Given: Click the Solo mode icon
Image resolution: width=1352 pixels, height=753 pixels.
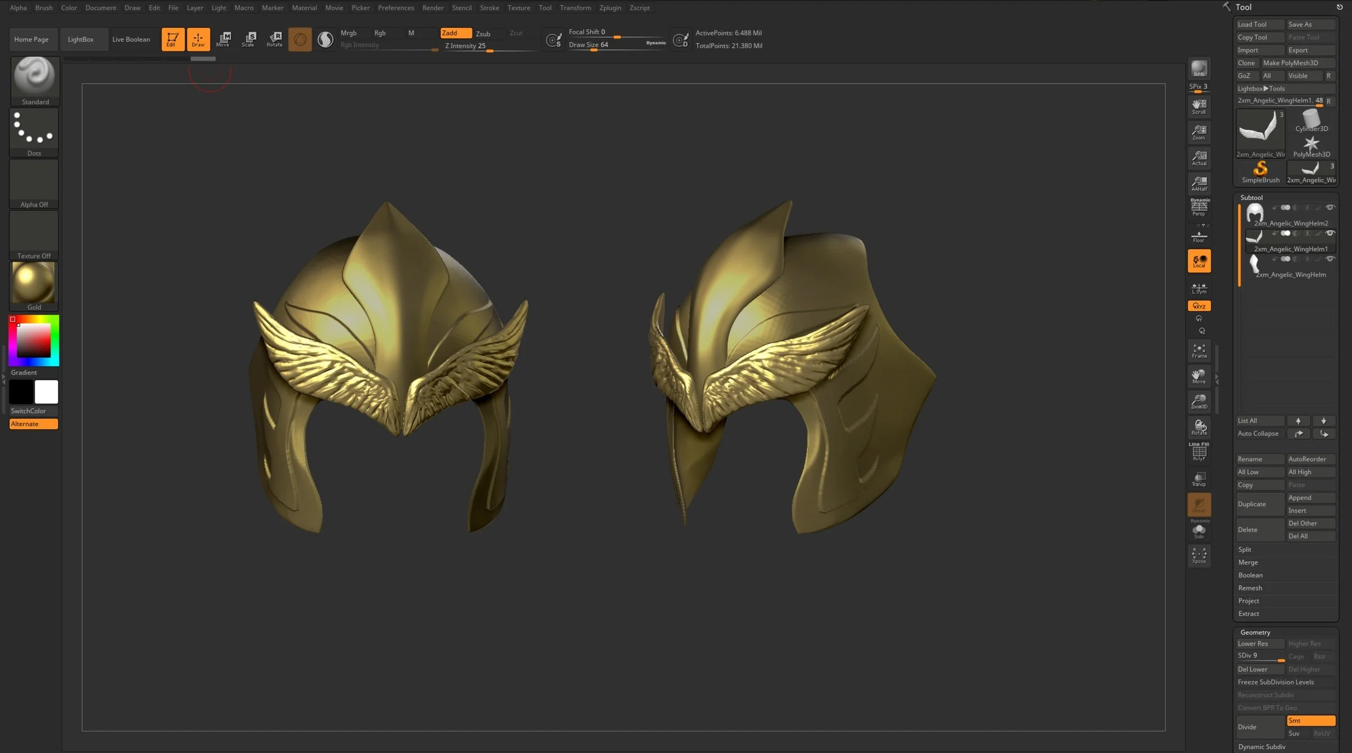Looking at the screenshot, I should [1199, 531].
